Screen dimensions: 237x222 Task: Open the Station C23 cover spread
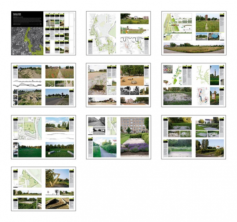pos(44,33)
